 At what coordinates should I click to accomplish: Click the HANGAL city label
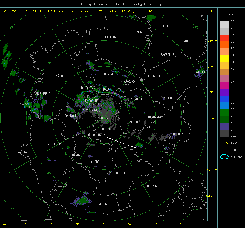coord(77,155)
